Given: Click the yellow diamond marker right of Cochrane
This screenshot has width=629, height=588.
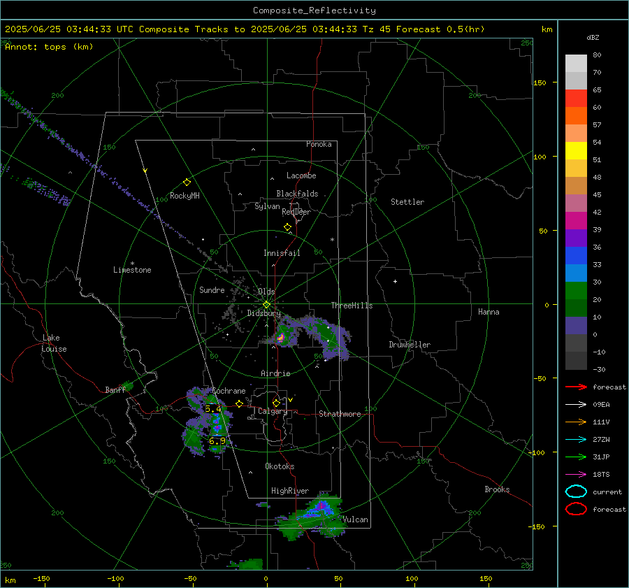Looking at the screenshot, I should (239, 403).
